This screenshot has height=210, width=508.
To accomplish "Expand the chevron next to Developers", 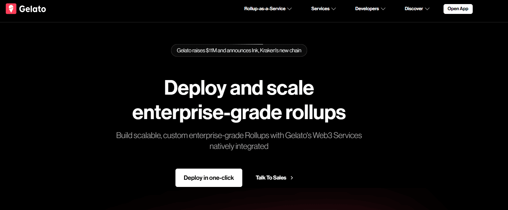I will (x=383, y=9).
